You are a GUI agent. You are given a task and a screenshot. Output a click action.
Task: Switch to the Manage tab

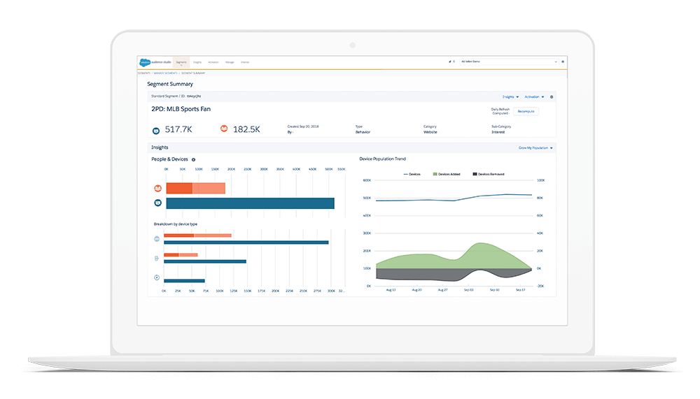click(x=230, y=62)
